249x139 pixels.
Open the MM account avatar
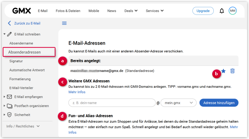[233, 11]
